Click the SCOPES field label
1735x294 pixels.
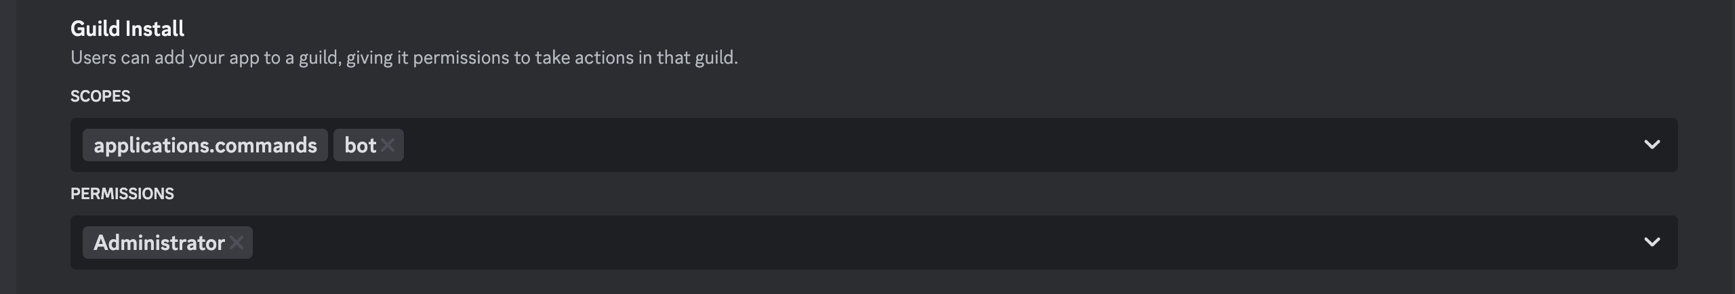pyautogui.click(x=100, y=96)
